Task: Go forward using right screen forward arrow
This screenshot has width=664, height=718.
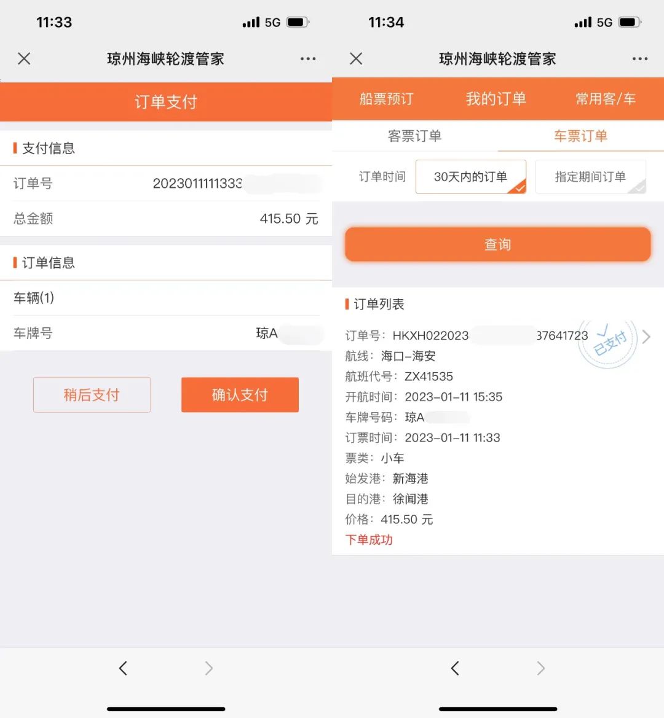Action: click(x=540, y=668)
